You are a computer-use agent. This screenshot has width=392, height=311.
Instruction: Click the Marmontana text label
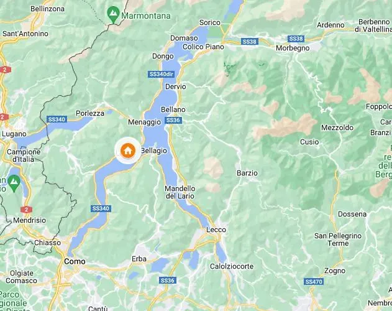tap(146, 16)
